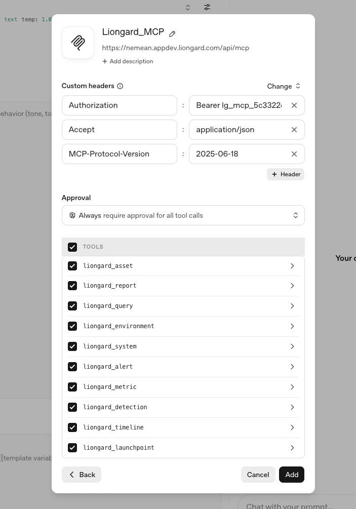Image resolution: width=356 pixels, height=509 pixels.
Task: Click the liongard_timeline tool name
Action: point(113,427)
